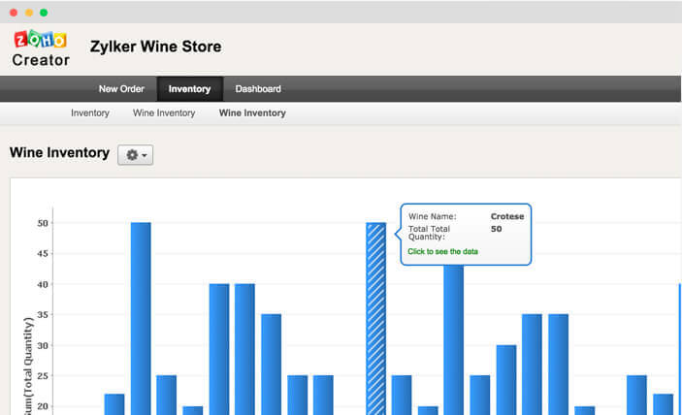Click the Crotese wine name in tooltip
The height and width of the screenshot is (415, 682).
click(507, 216)
